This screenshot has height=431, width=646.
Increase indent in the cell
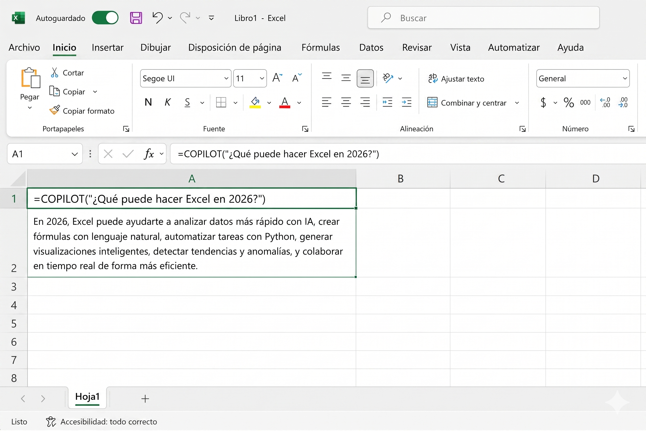point(406,103)
